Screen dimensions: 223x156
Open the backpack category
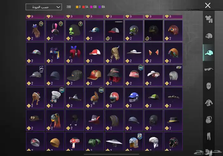coord(209,119)
